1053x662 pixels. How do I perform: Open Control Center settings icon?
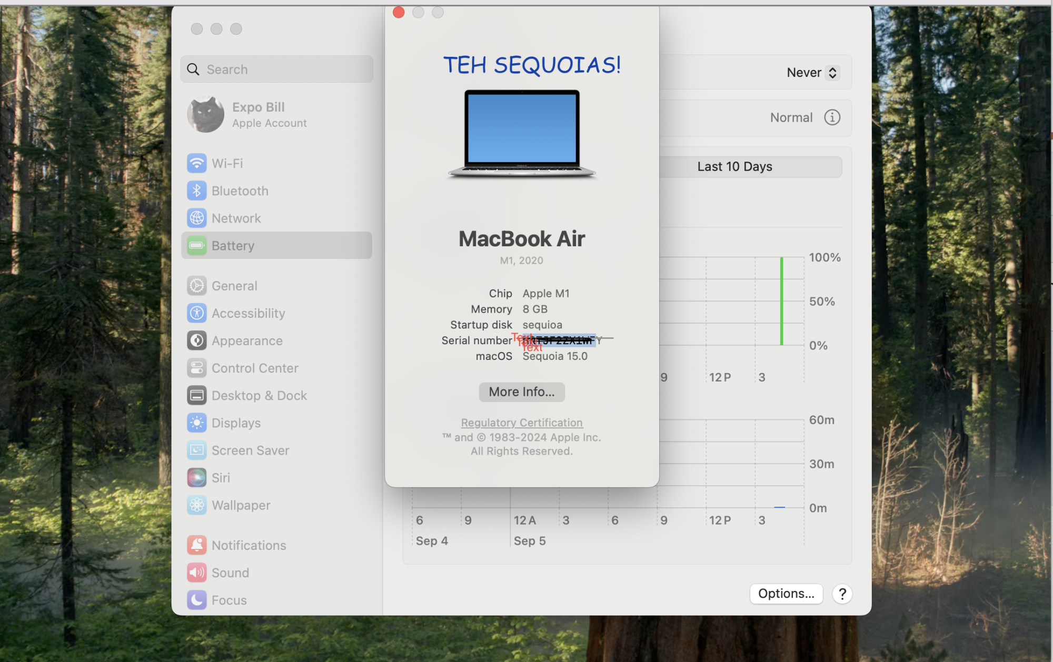(x=196, y=368)
